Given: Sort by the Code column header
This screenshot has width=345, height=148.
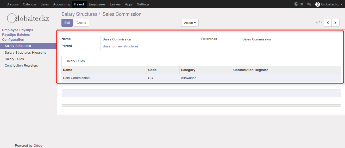Looking at the screenshot, I should (152, 70).
